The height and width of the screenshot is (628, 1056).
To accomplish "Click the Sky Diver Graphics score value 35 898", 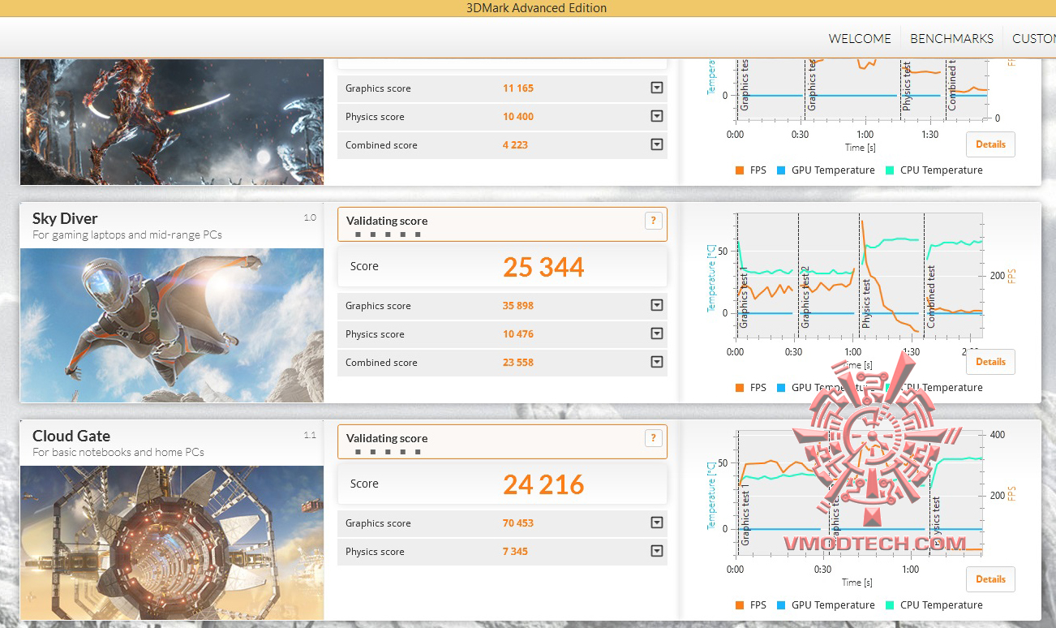I will pyautogui.click(x=518, y=306).
